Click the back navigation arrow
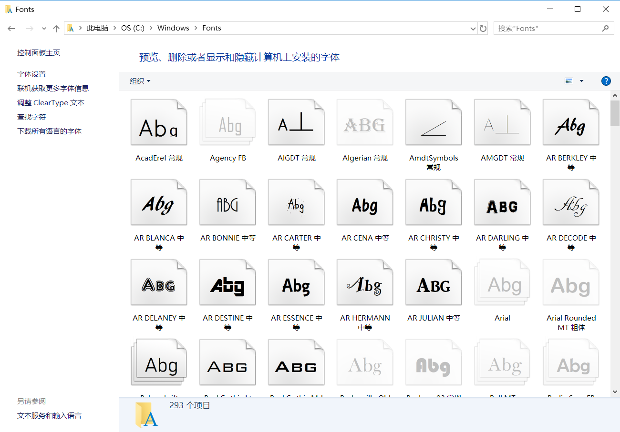Screen dimensions: 620x432 (12, 29)
